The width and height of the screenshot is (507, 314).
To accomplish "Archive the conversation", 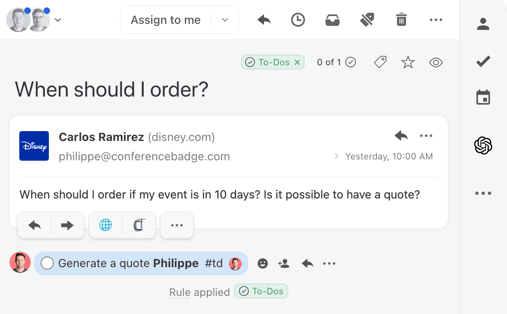I will 333,19.
